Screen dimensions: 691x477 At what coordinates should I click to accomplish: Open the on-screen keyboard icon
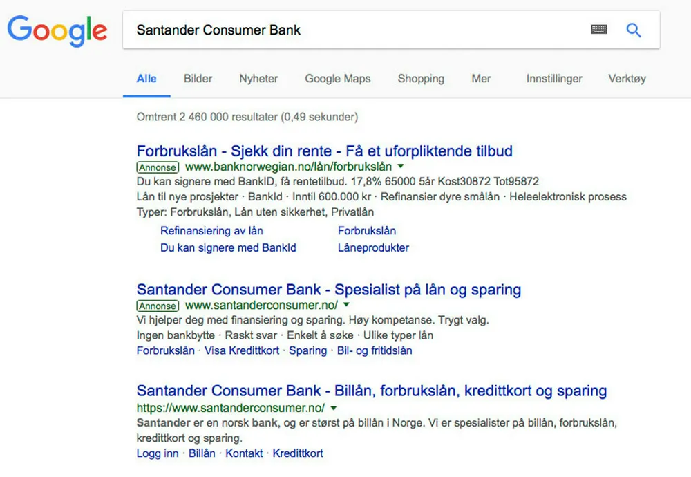pos(599,30)
